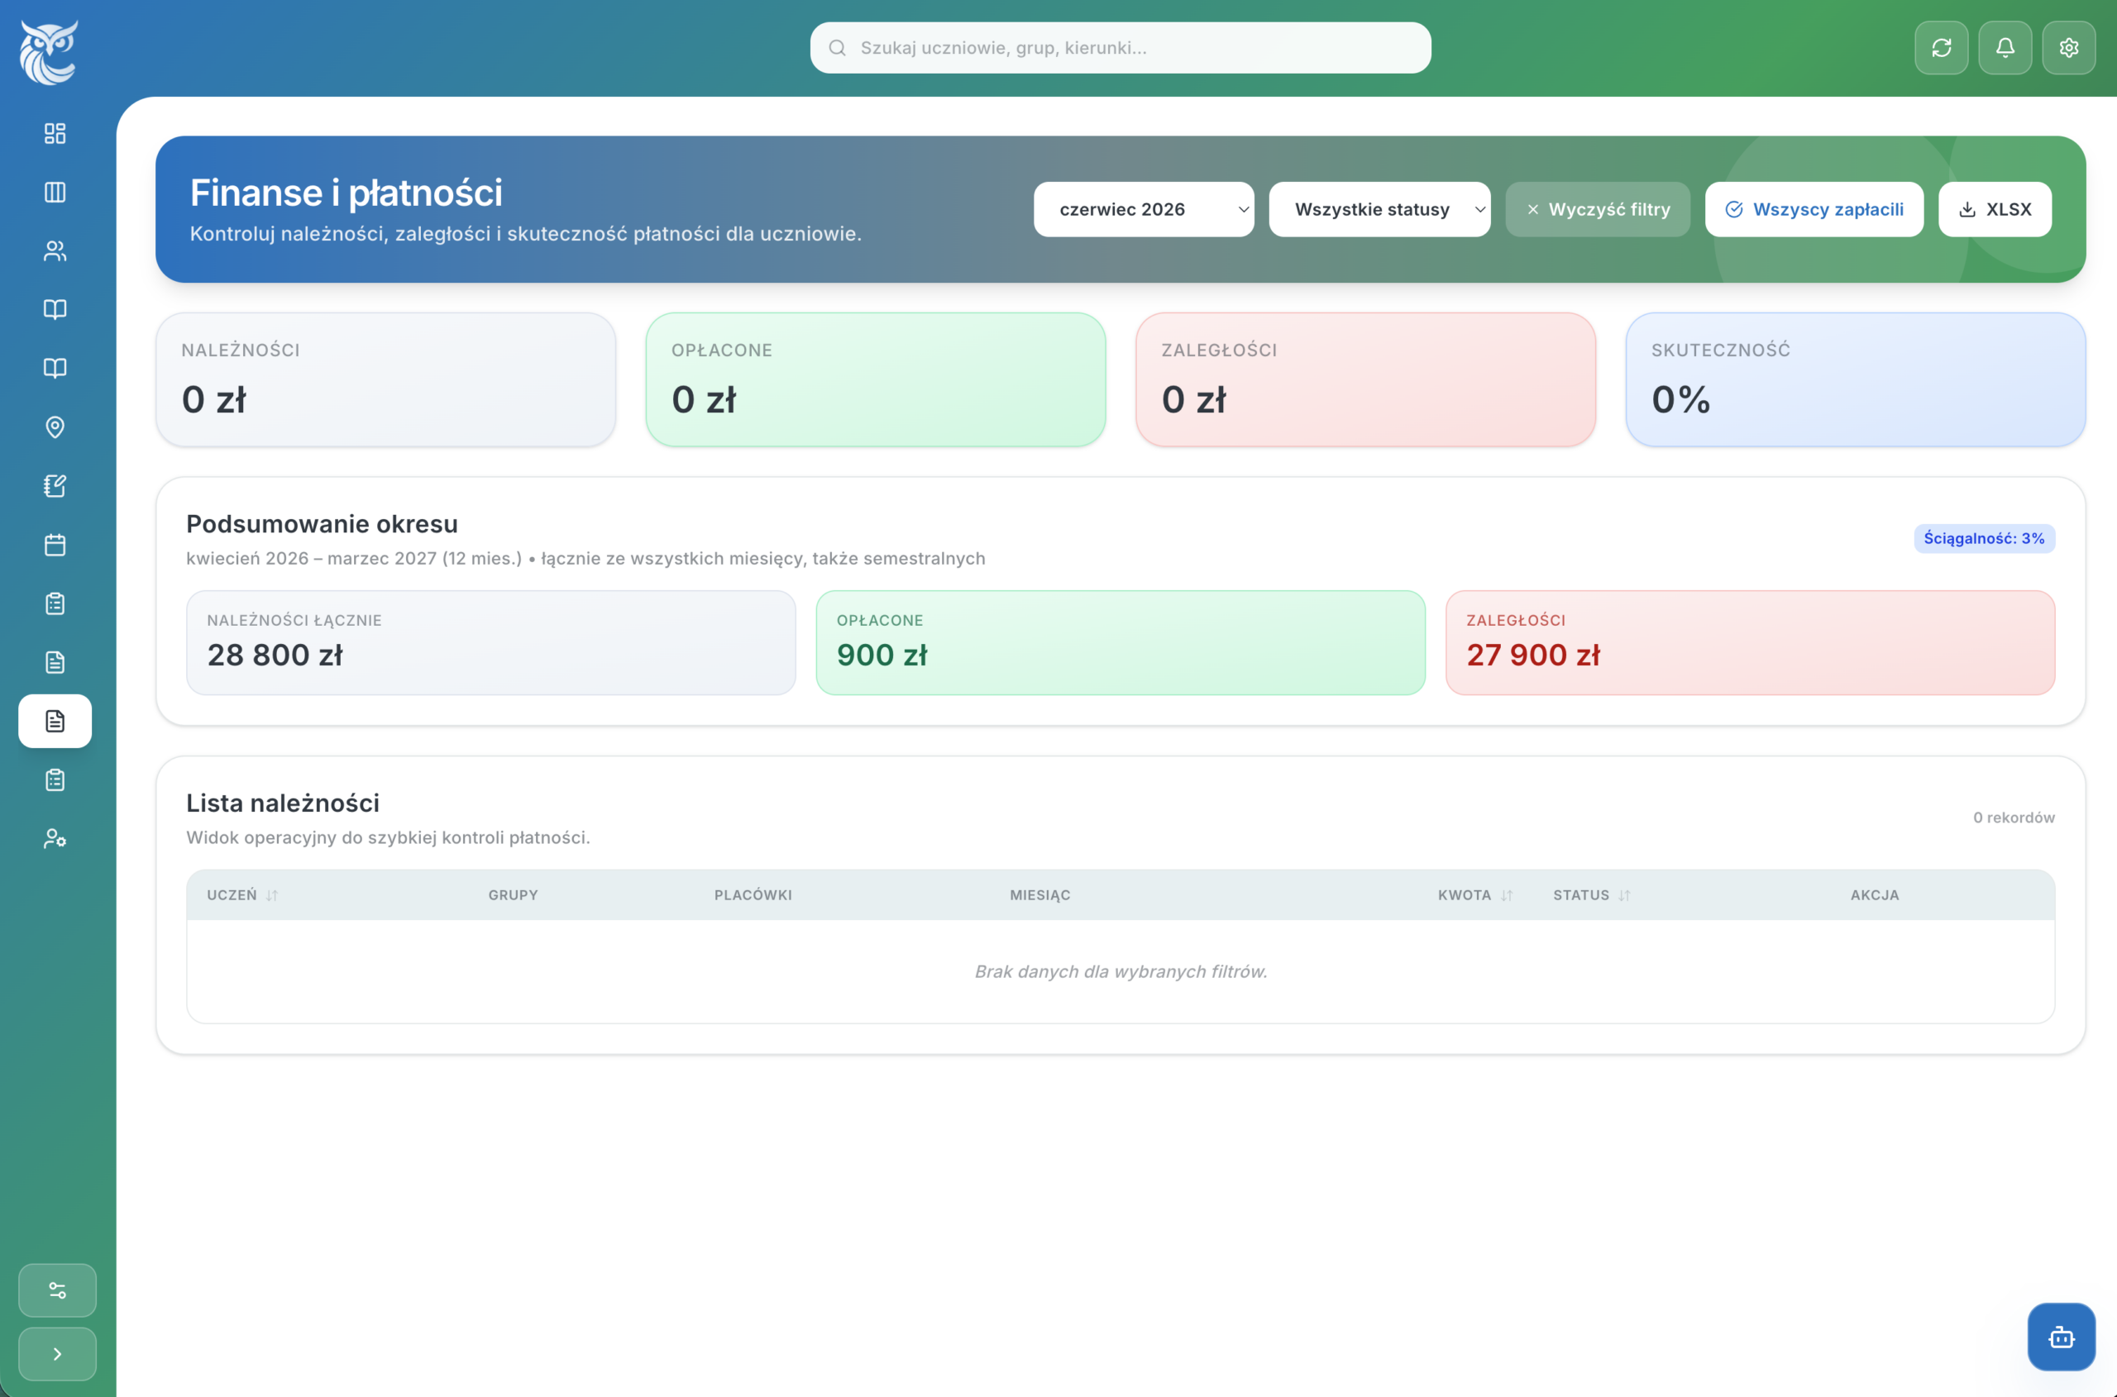Open the dashboard grid icon in sidebar
2117x1397 pixels.
point(55,134)
